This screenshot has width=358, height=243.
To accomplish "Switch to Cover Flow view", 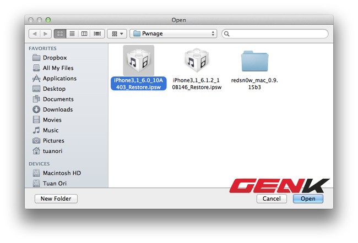I will tap(97, 34).
